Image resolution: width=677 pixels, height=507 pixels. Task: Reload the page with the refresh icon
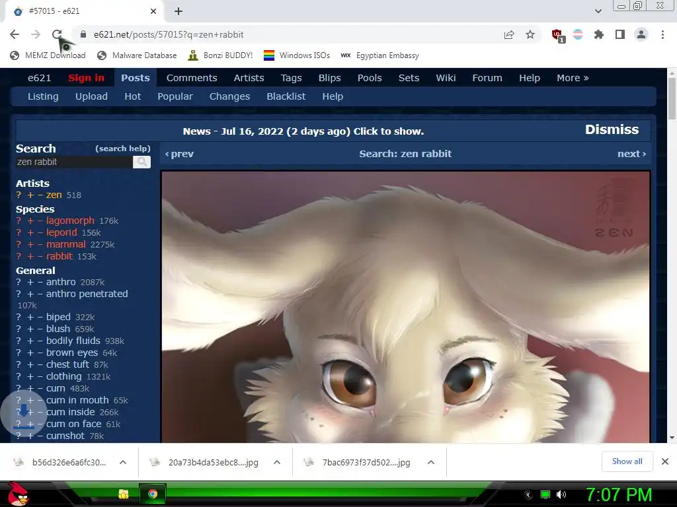click(57, 34)
